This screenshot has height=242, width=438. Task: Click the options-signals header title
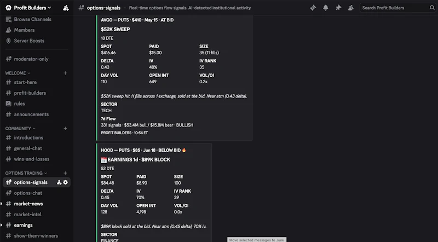103,8
